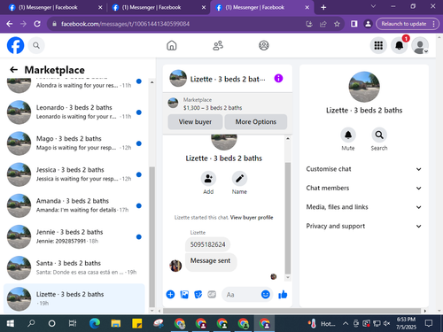Open Chrome tab search dropdown arrow
The image size is (443, 332).
(x=373, y=6)
